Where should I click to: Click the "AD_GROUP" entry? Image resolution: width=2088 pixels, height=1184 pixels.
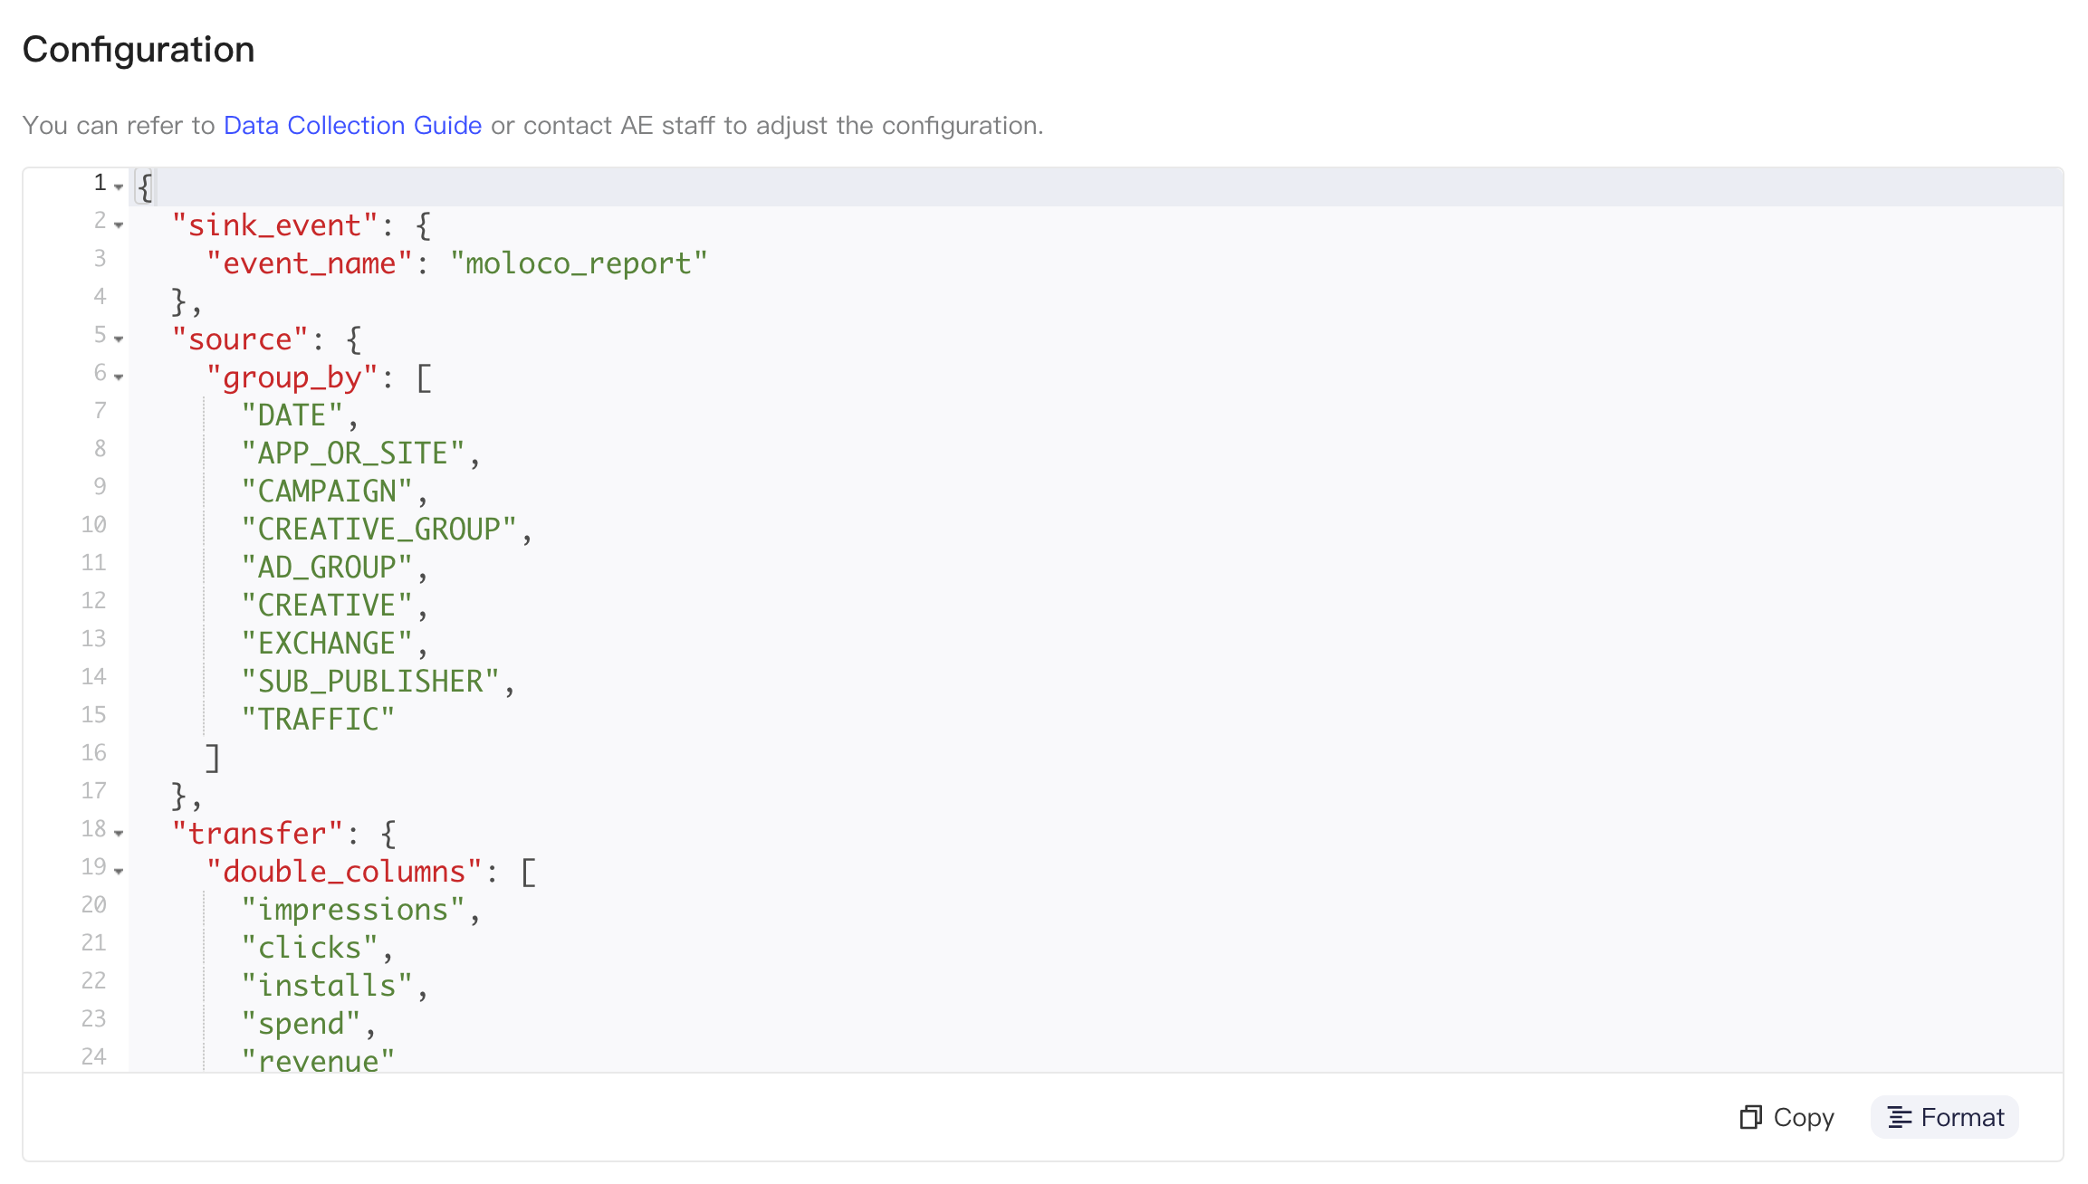(x=327, y=568)
